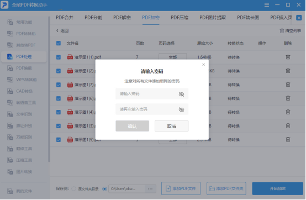Uncheck the 演示图1(2) file checkbox

tap(59, 71)
